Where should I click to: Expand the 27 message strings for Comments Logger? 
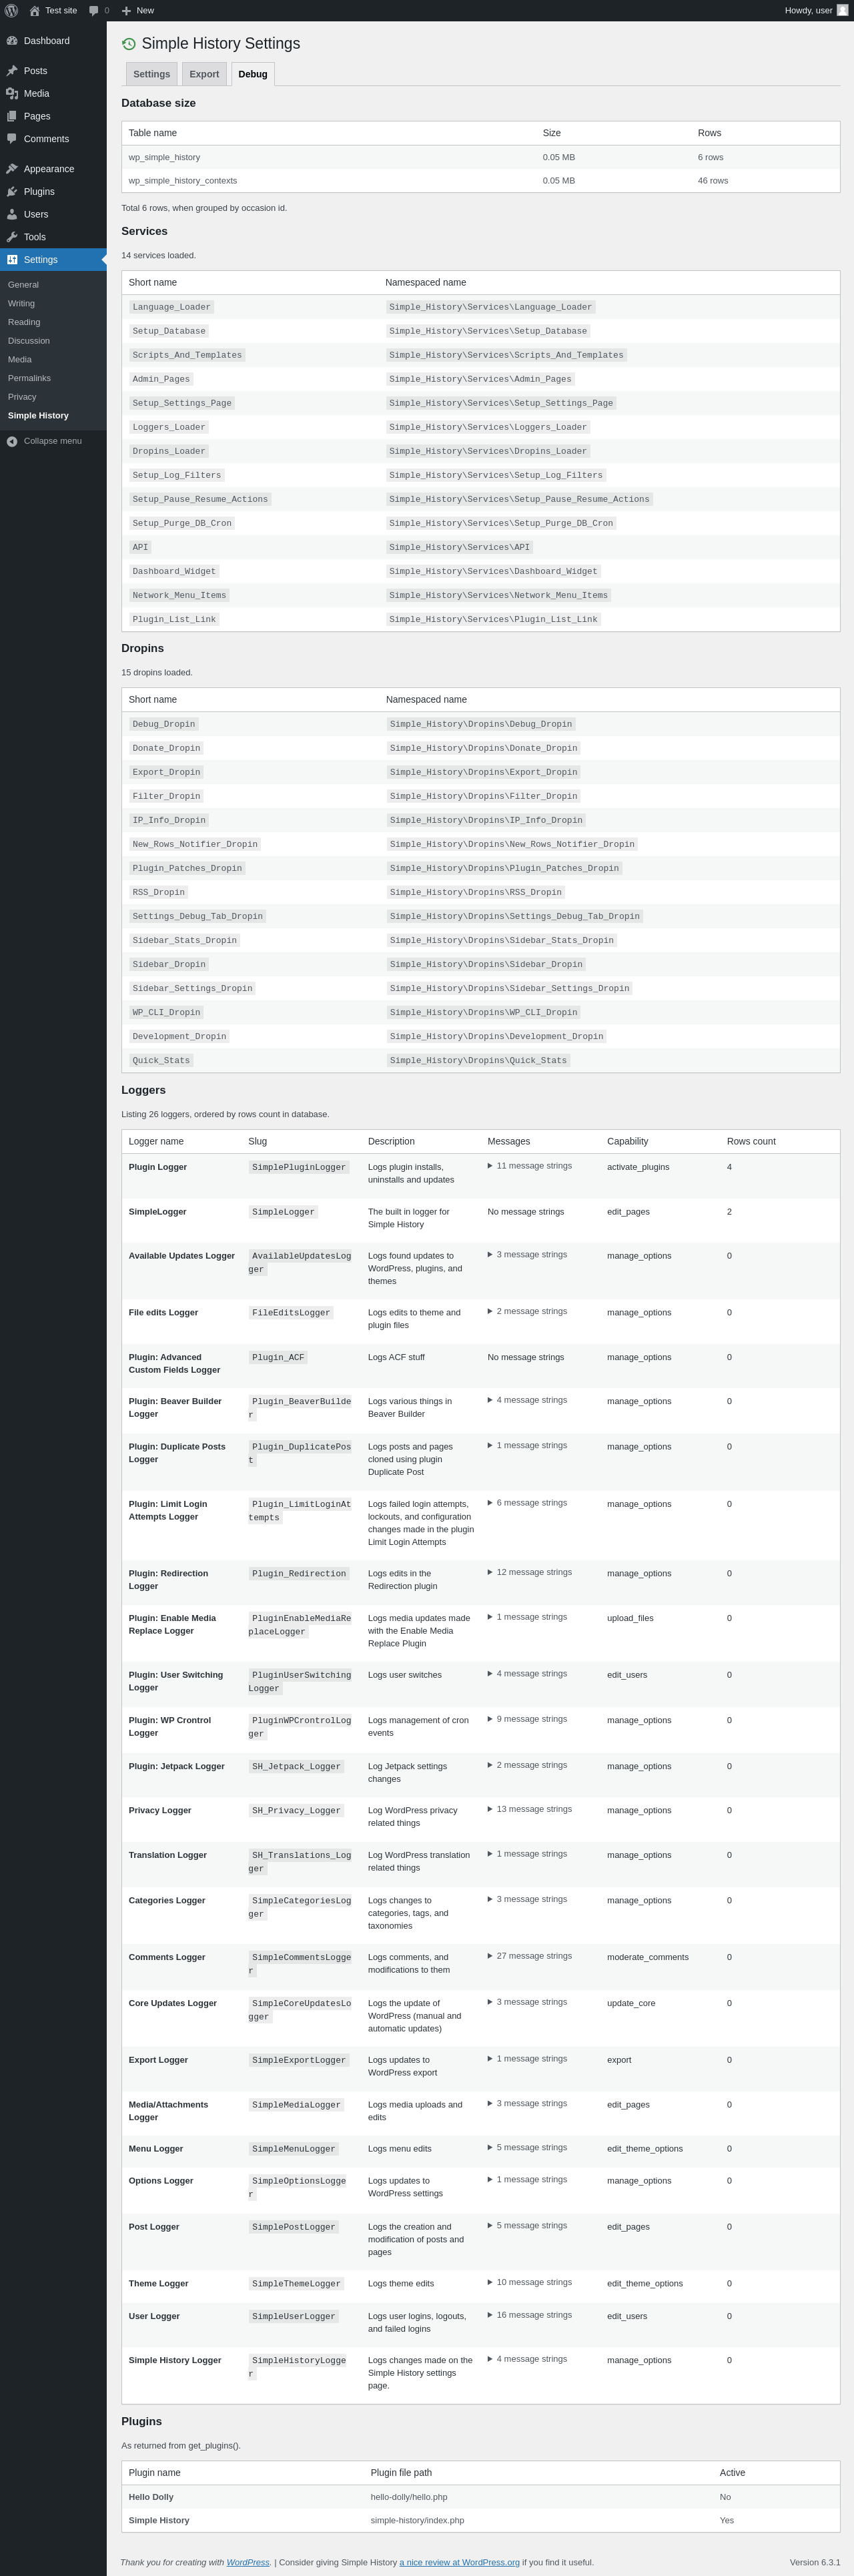tap(529, 1956)
